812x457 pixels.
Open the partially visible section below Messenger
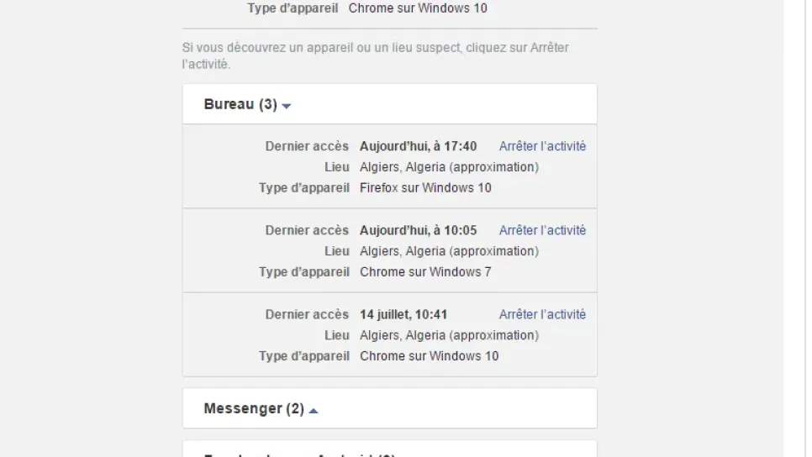pyautogui.click(x=298, y=453)
